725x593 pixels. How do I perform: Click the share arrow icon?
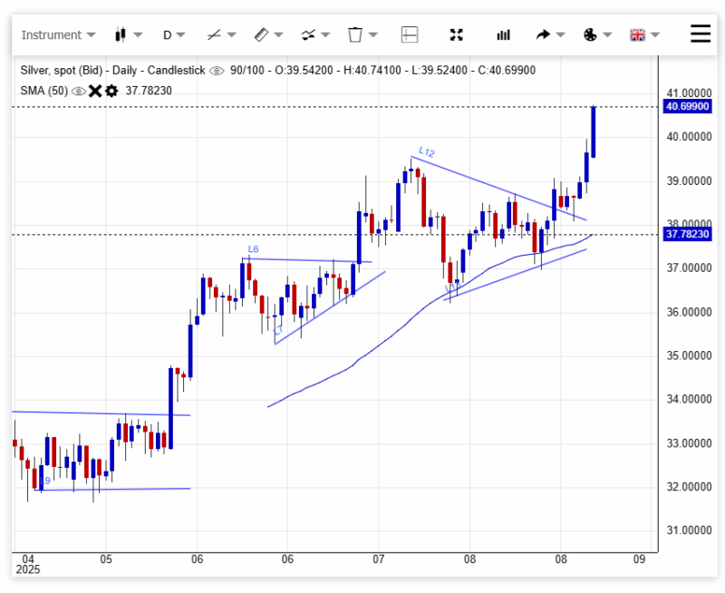[550, 35]
